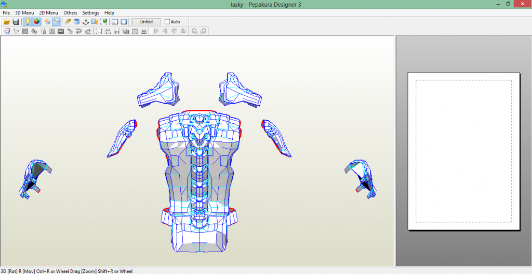This screenshot has width=532, height=274.
Task: Toggle the light bulb lighting icon
Action: pyautogui.click(x=28, y=22)
